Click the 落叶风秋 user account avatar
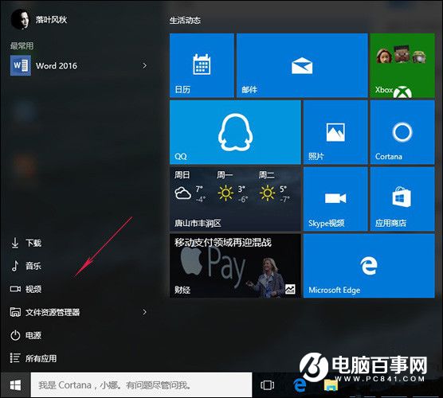The width and height of the screenshot is (443, 398). [x=20, y=19]
